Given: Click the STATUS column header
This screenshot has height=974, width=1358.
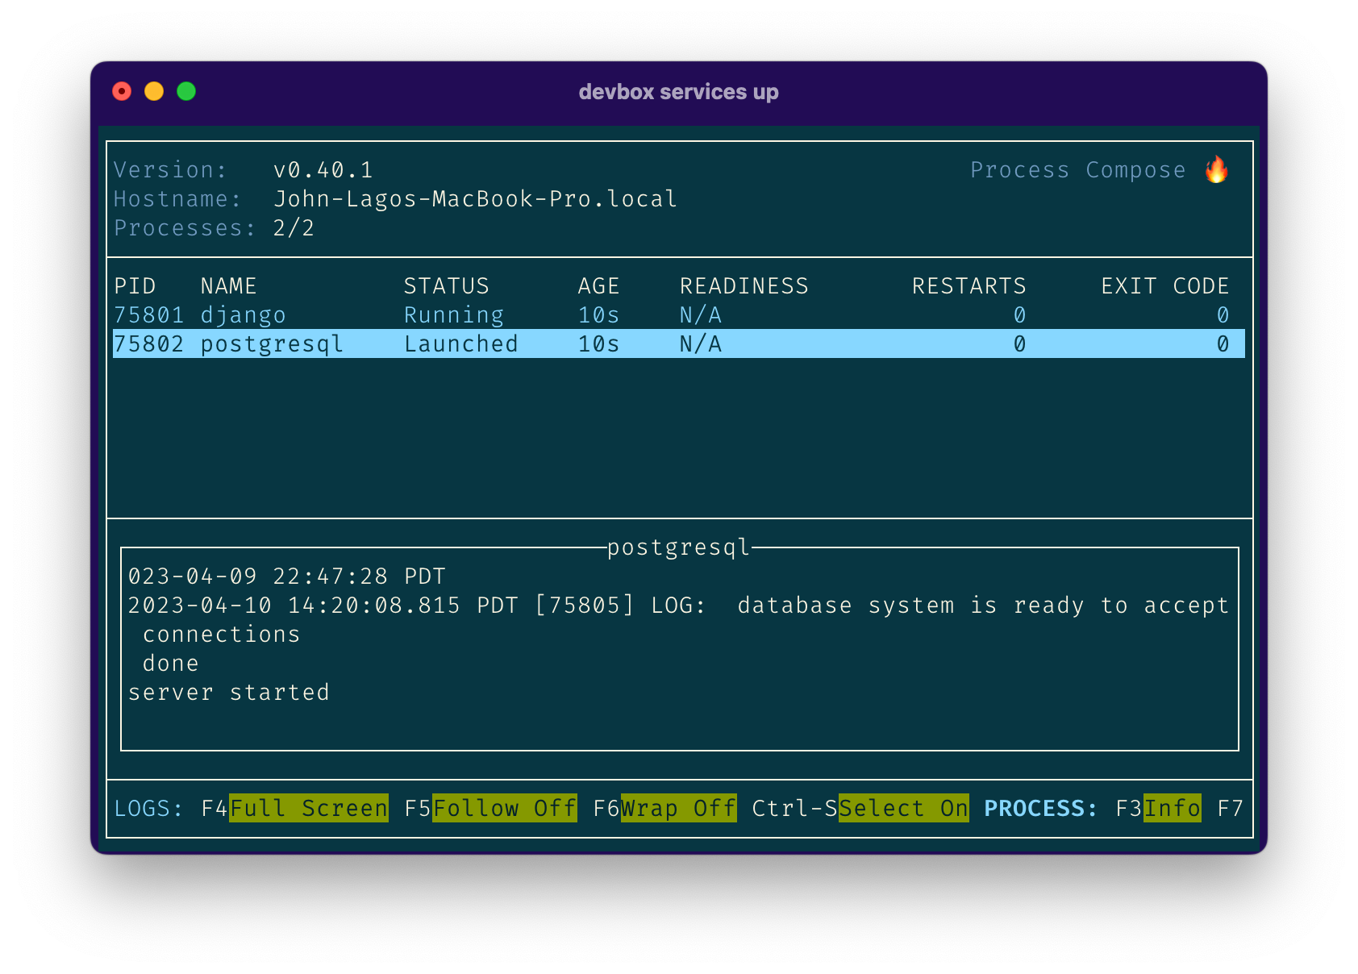Looking at the screenshot, I should pyautogui.click(x=446, y=286).
